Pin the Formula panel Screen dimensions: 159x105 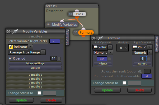[100, 38]
